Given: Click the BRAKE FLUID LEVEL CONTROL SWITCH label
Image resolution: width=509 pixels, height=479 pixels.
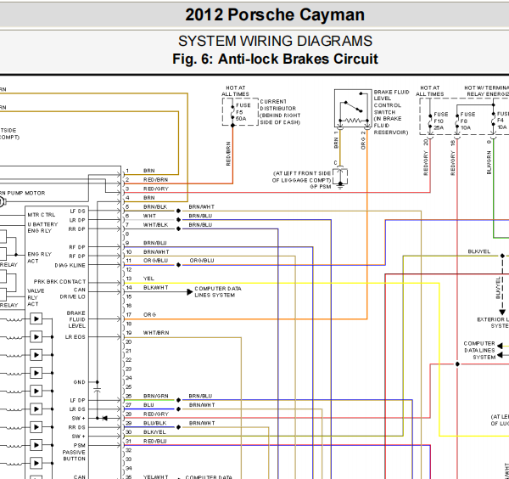Looking at the screenshot, I should coord(391,112).
